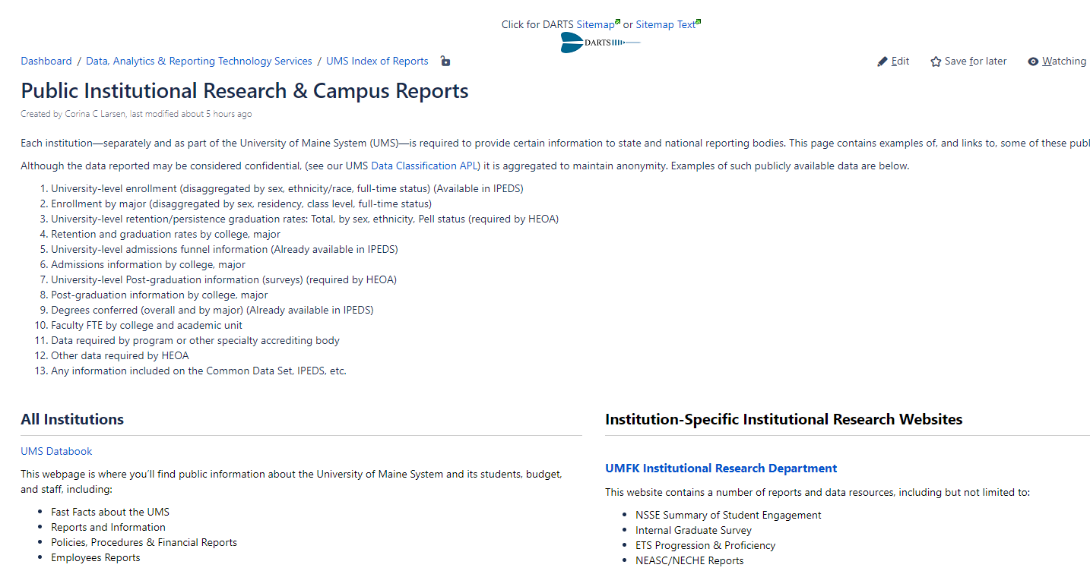The height and width of the screenshot is (571, 1090).
Task: Click 'Created by Corina C Larsen' byline
Action: pos(73,114)
